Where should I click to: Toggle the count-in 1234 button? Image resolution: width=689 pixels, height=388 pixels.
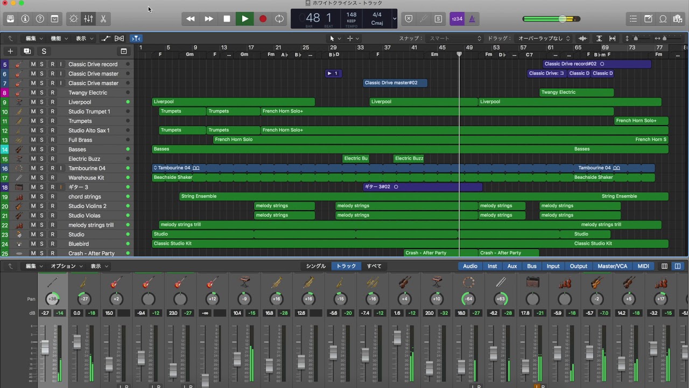pyautogui.click(x=456, y=19)
